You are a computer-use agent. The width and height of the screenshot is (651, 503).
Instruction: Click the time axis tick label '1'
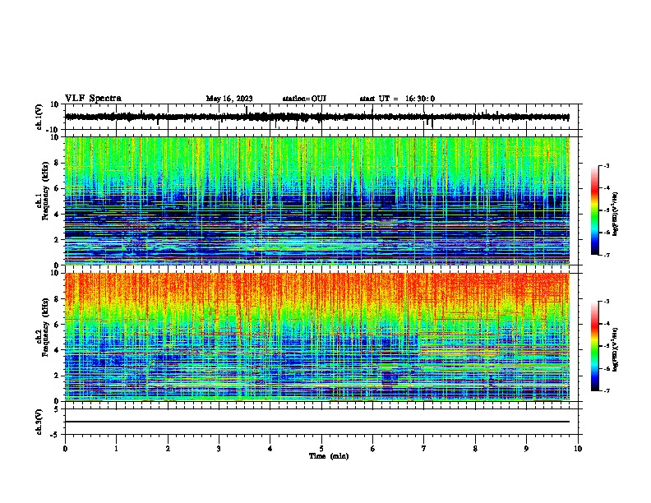click(116, 449)
